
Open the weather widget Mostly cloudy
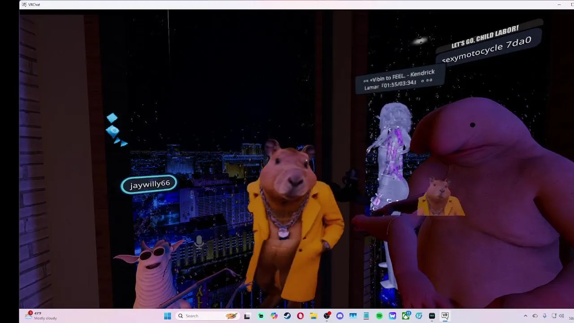coord(41,316)
